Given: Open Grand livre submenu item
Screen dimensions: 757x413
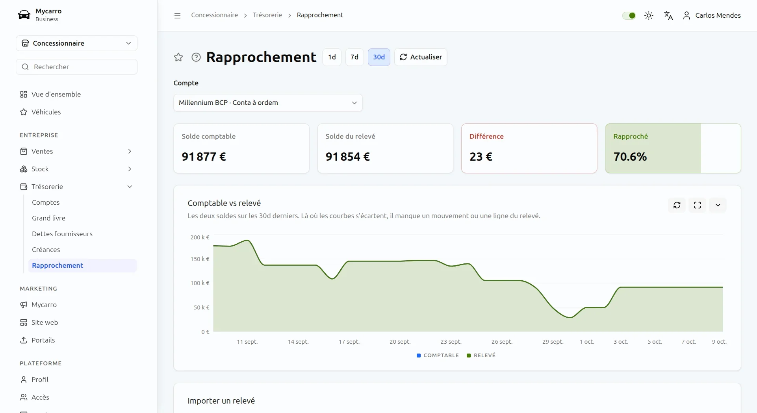Looking at the screenshot, I should pyautogui.click(x=82, y=218).
